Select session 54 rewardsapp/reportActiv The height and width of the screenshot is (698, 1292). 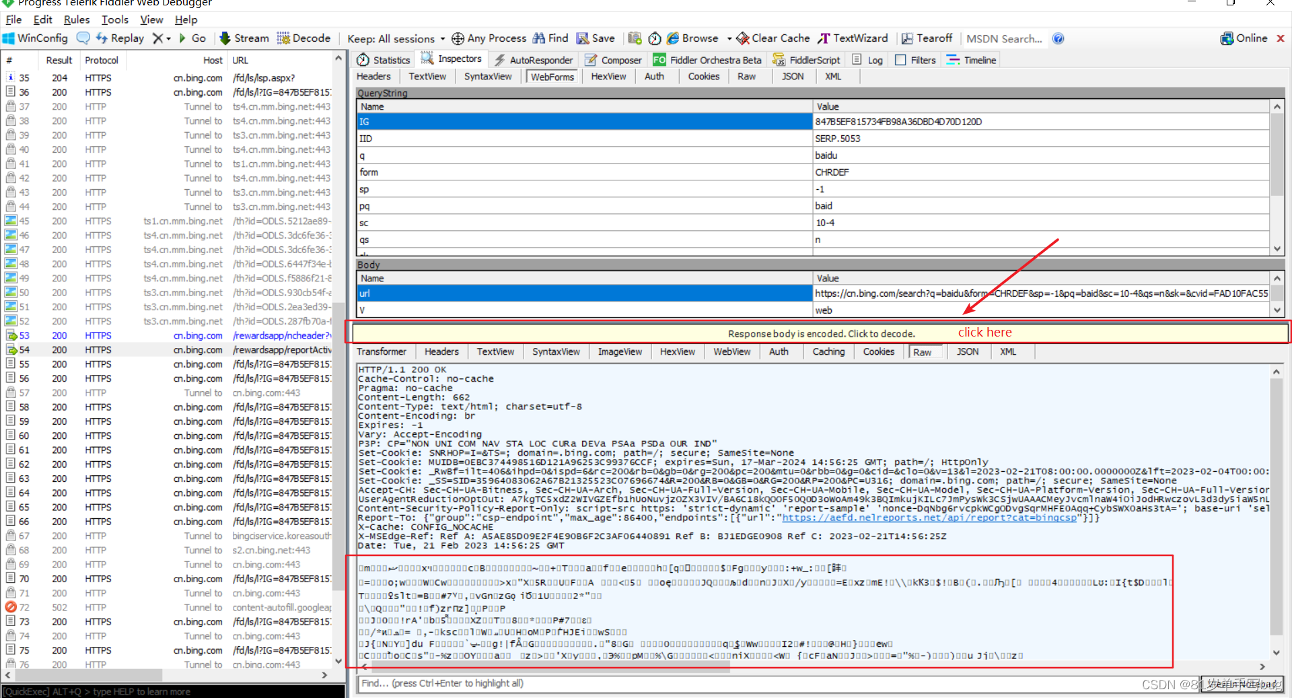coord(168,350)
